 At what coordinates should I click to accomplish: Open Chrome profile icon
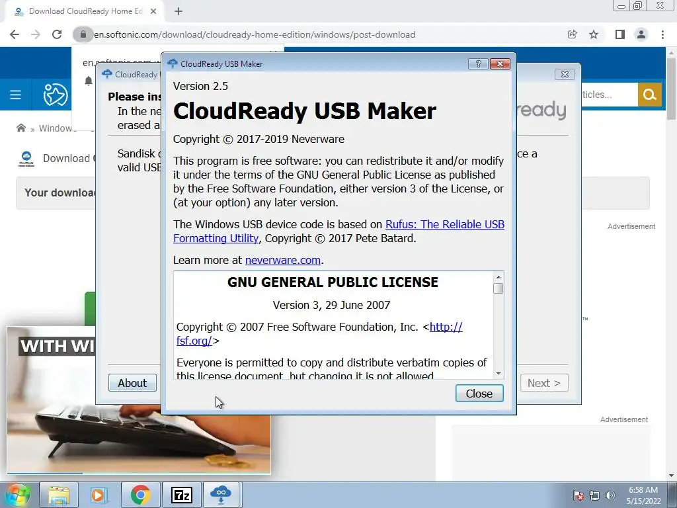point(641,34)
